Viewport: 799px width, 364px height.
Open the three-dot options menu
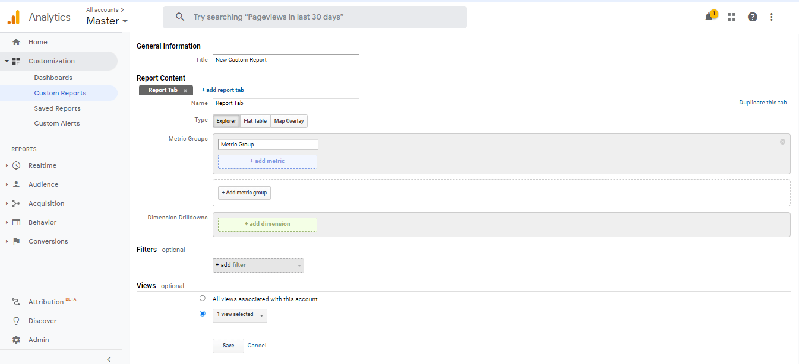pyautogui.click(x=772, y=17)
